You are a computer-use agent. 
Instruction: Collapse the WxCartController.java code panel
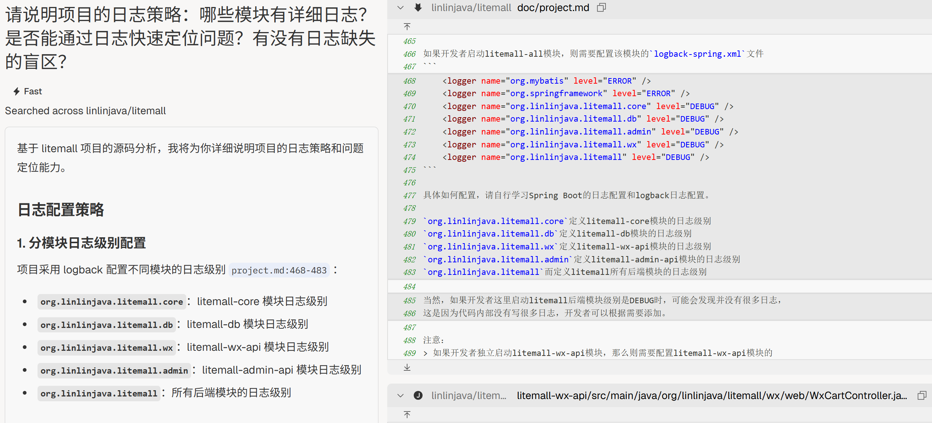click(x=400, y=395)
